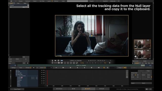The width and height of the screenshot is (162, 91).
Task: Select the upper version thumbnail
Action: point(142,44)
